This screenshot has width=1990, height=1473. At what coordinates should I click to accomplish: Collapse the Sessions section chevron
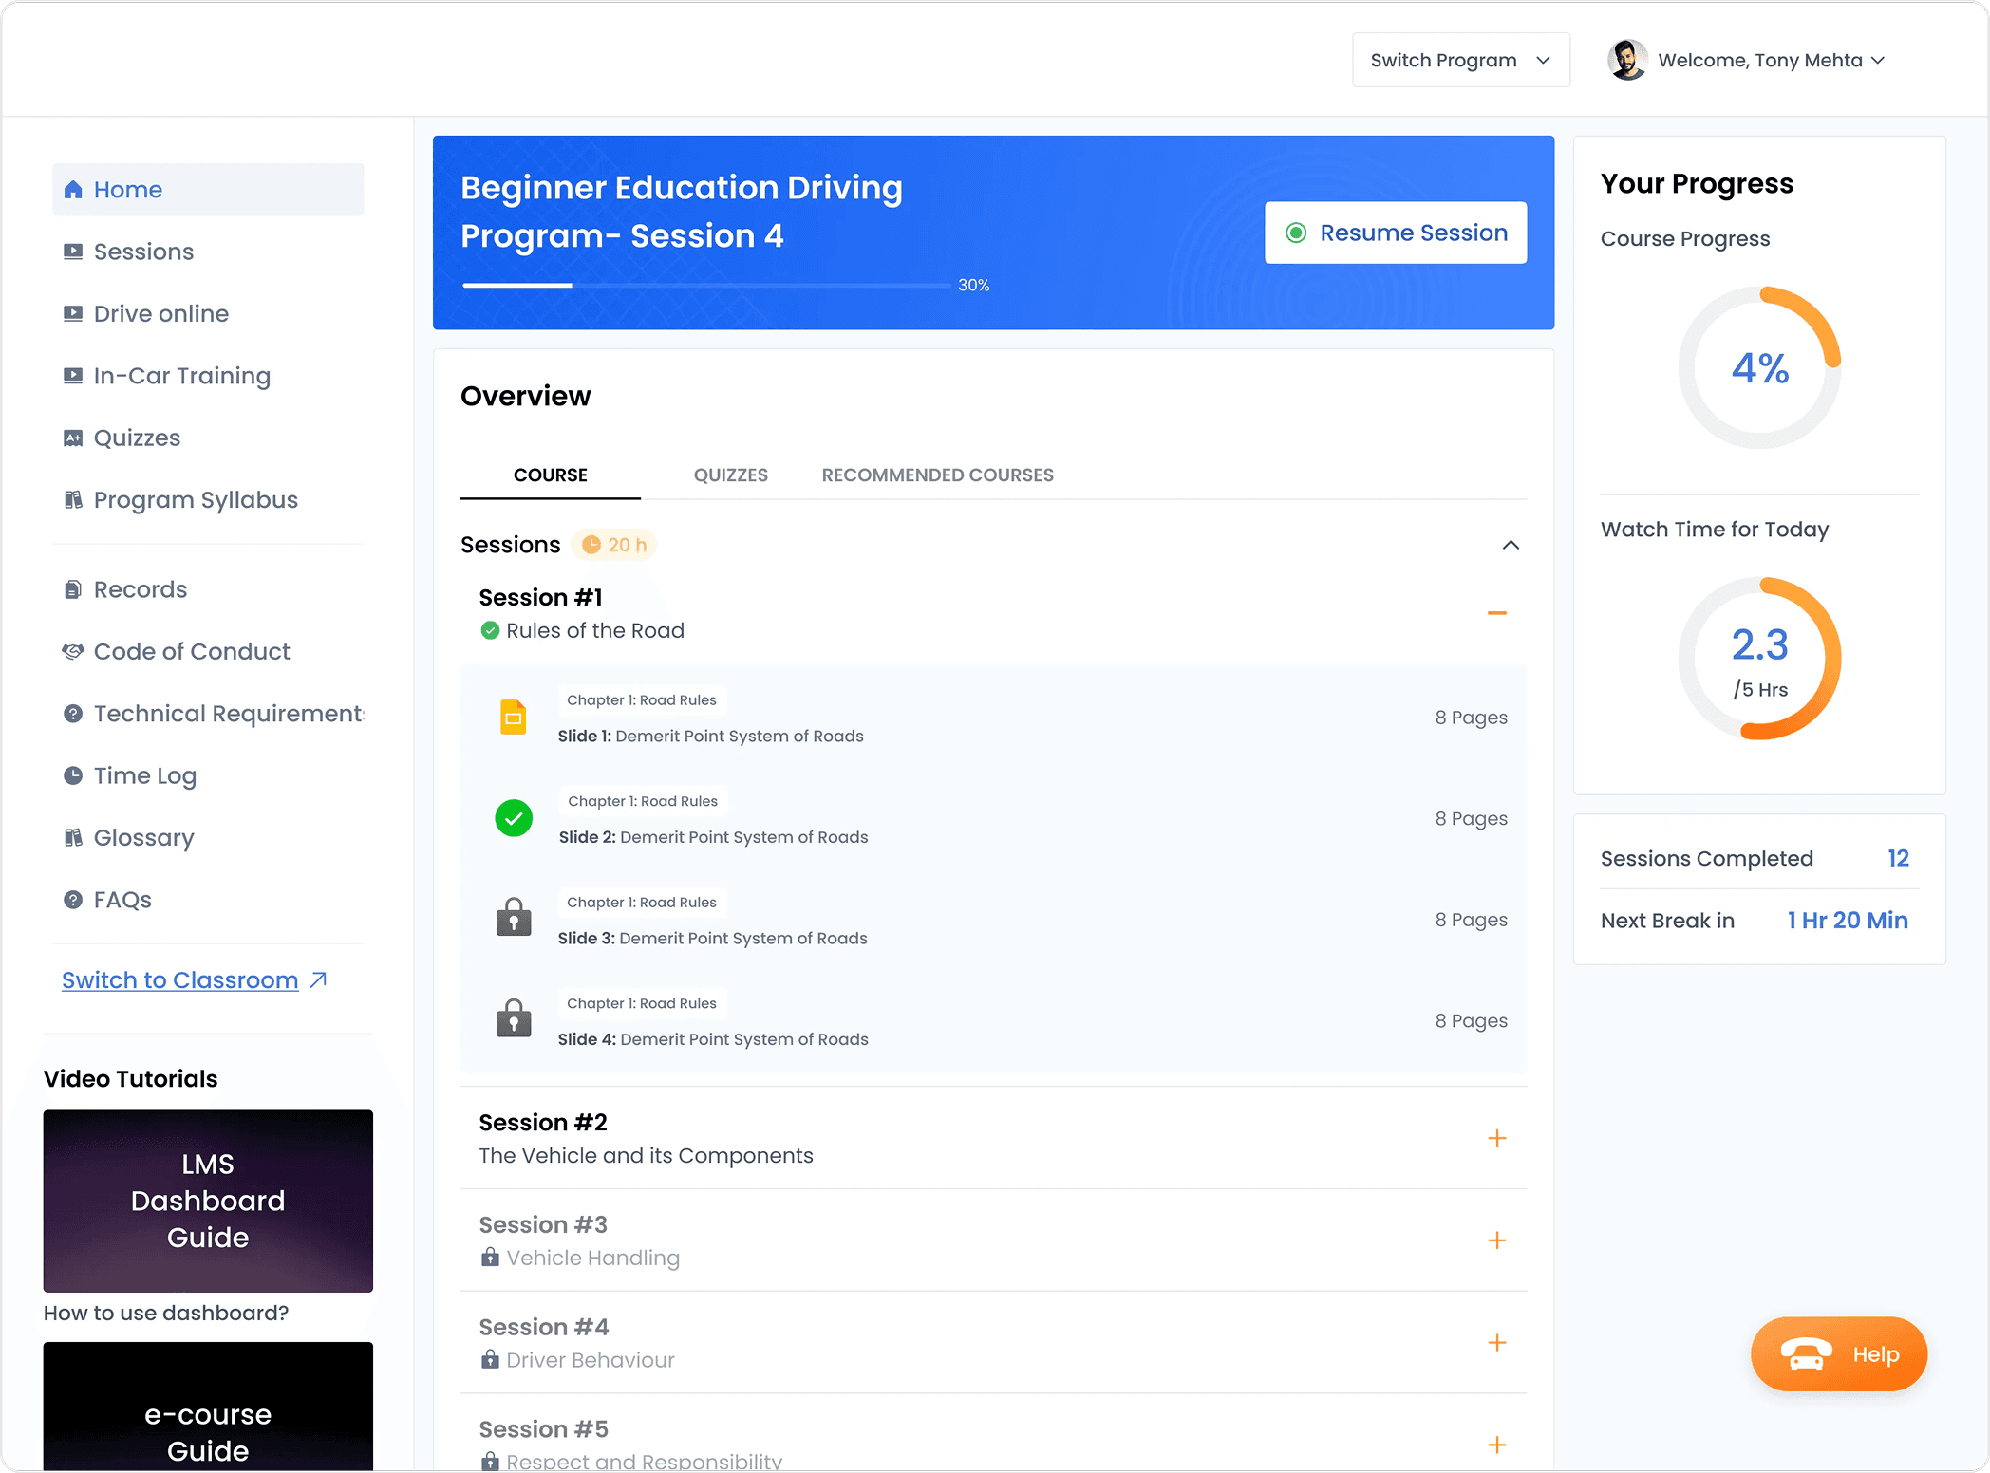[x=1511, y=545]
